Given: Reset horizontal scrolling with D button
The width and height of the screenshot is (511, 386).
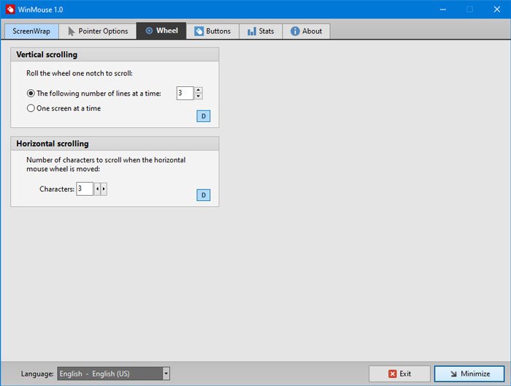Looking at the screenshot, I should tap(204, 195).
